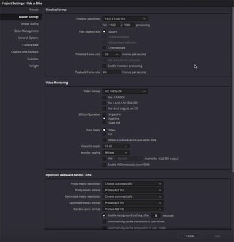The height and width of the screenshot is (242, 234).
Task: Enable interlace processing checkbox
Action: pos(104,66)
